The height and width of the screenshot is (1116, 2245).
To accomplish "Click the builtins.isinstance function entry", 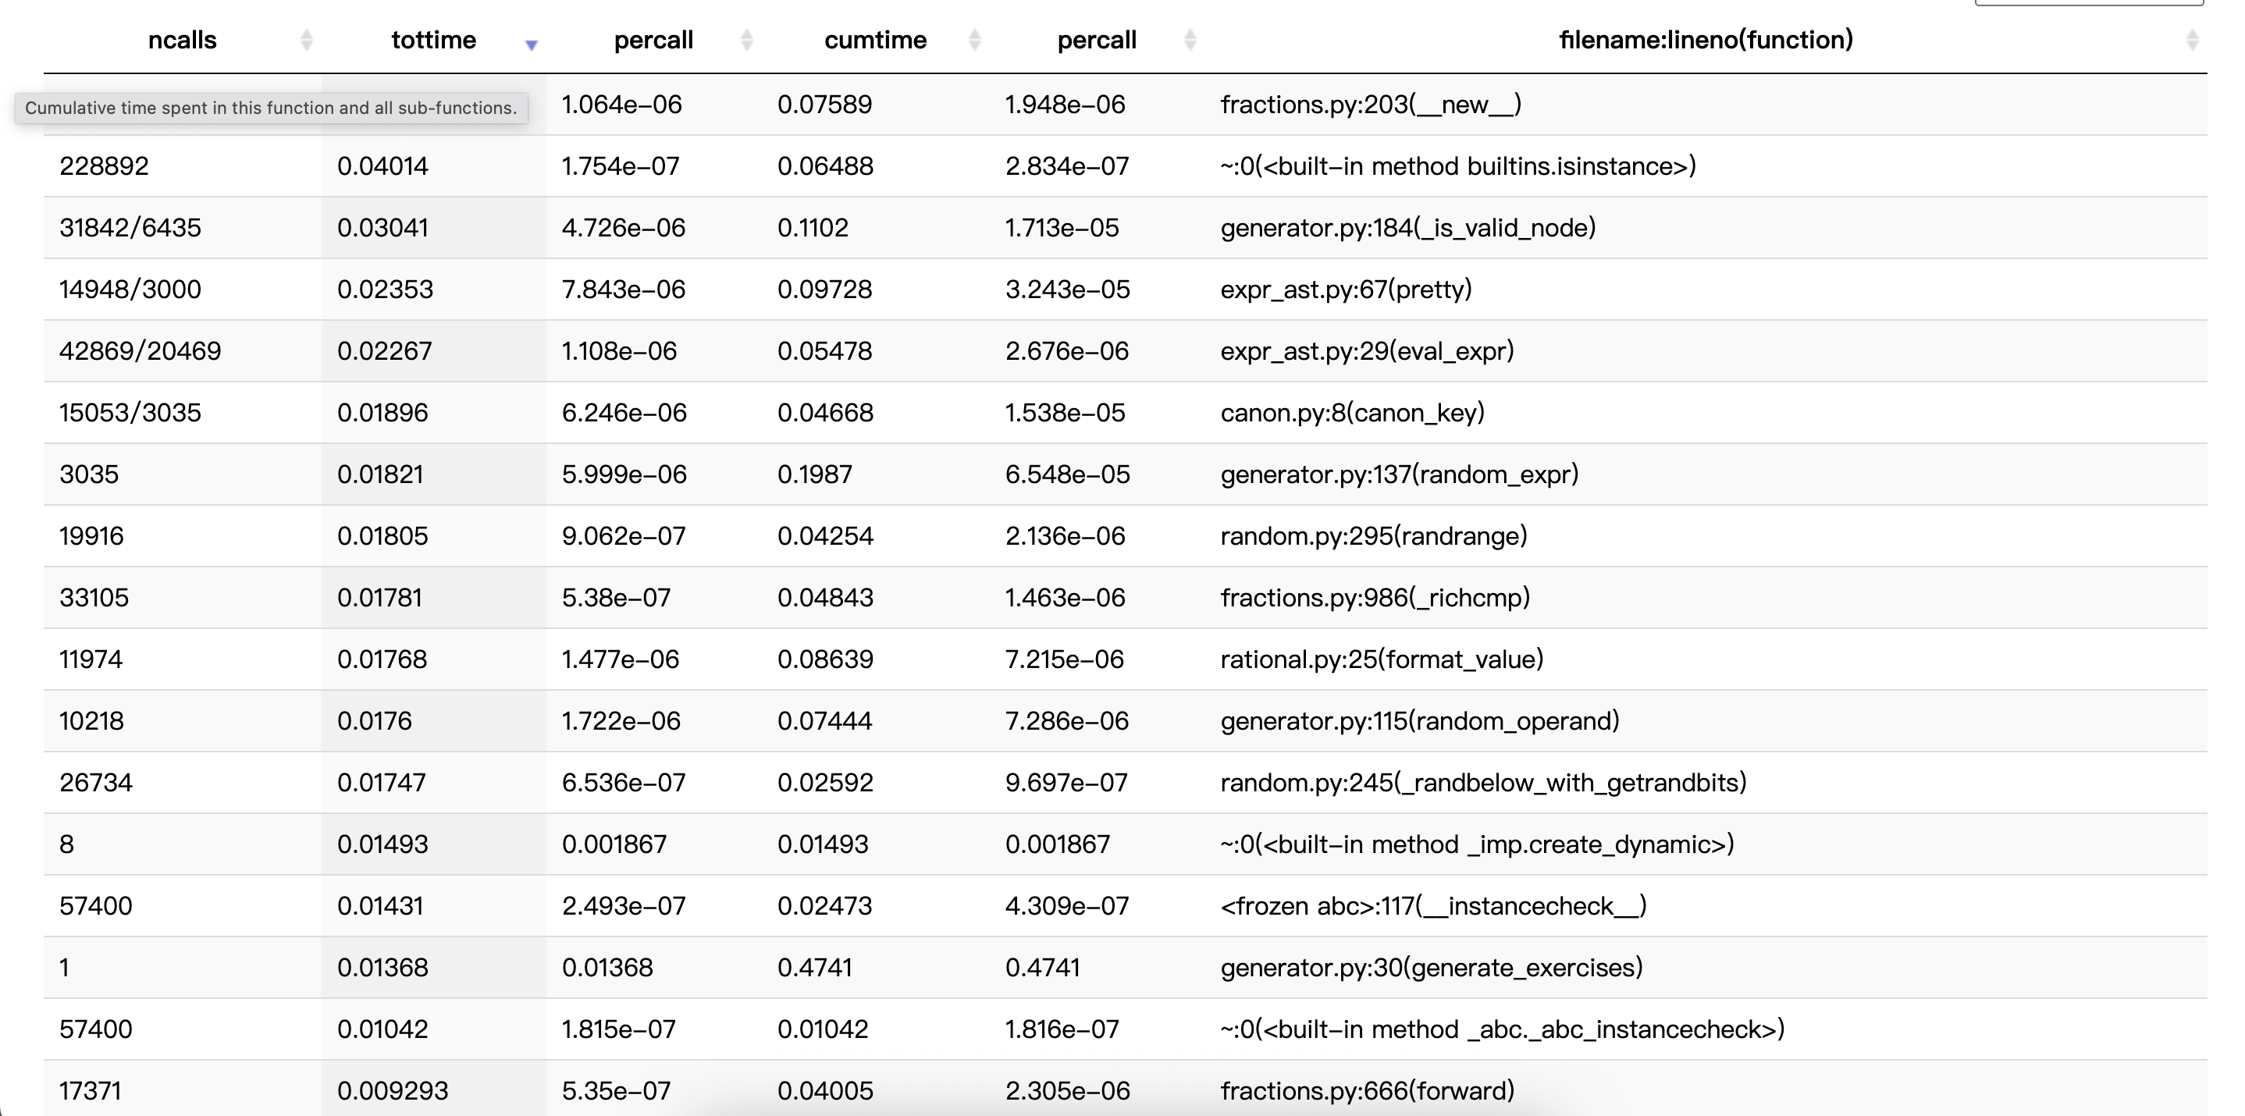I will click(1457, 166).
